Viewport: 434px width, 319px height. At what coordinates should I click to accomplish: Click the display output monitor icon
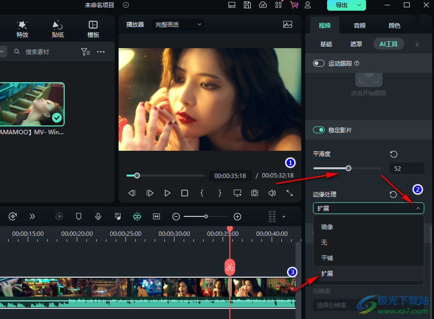(237, 193)
